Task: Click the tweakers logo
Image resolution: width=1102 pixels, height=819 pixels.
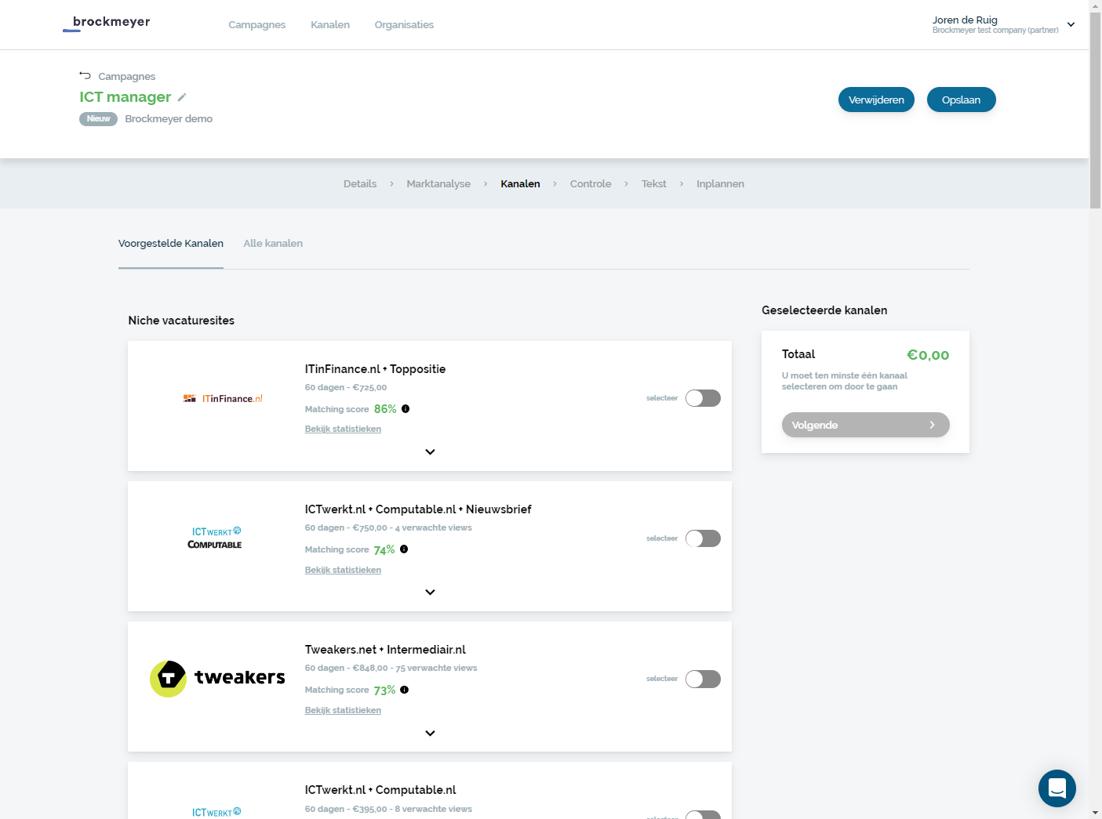Action: [x=217, y=679]
